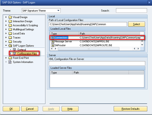Click the Traces folder icon
Image resolution: width=152 pixels, height=115 pixels.
click(x=10, y=38)
